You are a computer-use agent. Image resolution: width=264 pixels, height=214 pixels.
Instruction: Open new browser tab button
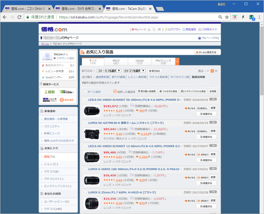click(x=160, y=9)
